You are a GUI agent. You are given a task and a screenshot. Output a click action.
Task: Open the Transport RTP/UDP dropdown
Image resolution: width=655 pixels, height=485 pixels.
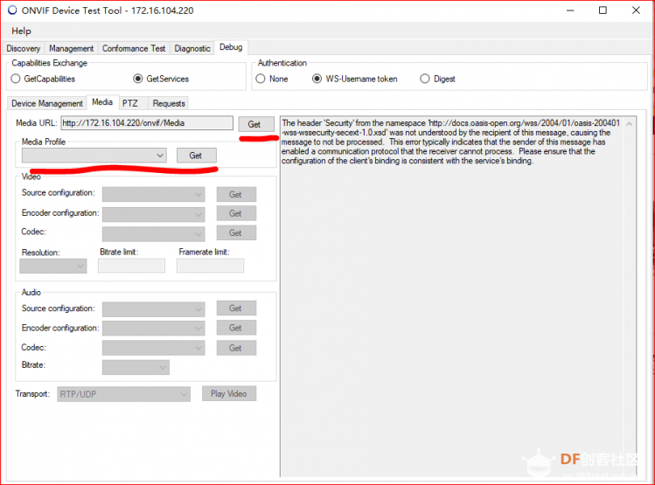[123, 394]
